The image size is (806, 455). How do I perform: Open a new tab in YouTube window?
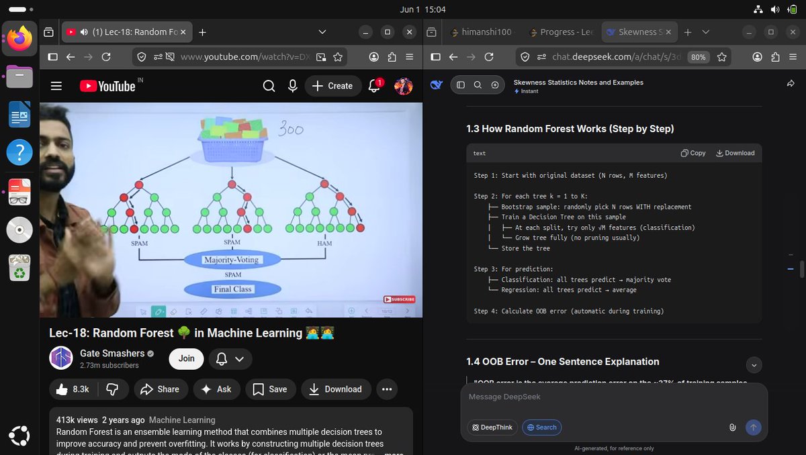[x=202, y=32]
